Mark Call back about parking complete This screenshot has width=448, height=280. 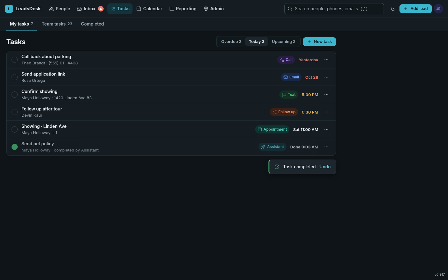pyautogui.click(x=15, y=60)
